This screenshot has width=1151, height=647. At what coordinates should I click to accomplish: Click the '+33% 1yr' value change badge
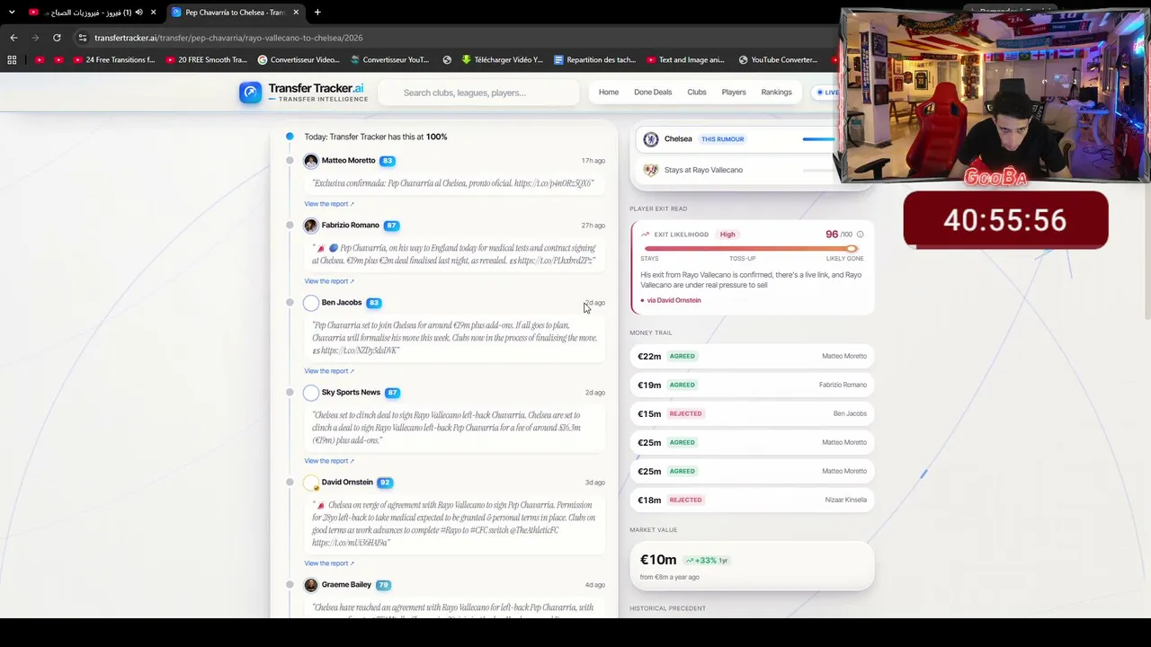pos(707,560)
